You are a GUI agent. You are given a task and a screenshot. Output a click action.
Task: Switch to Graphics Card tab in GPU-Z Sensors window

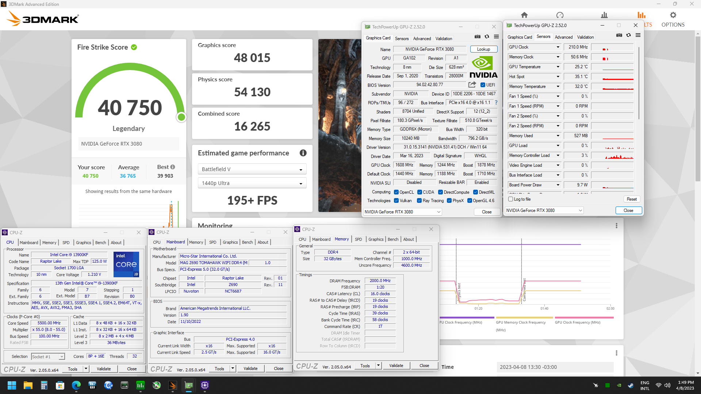520,37
